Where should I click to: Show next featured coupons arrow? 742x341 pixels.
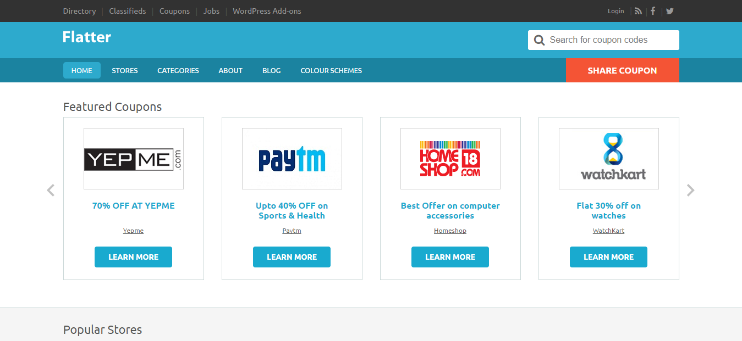pyautogui.click(x=690, y=190)
